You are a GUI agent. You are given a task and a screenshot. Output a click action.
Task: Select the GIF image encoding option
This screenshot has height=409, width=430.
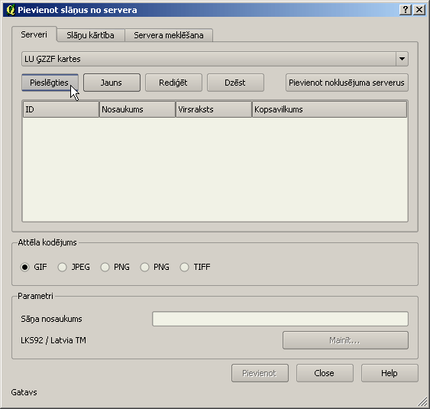pyautogui.click(x=24, y=267)
